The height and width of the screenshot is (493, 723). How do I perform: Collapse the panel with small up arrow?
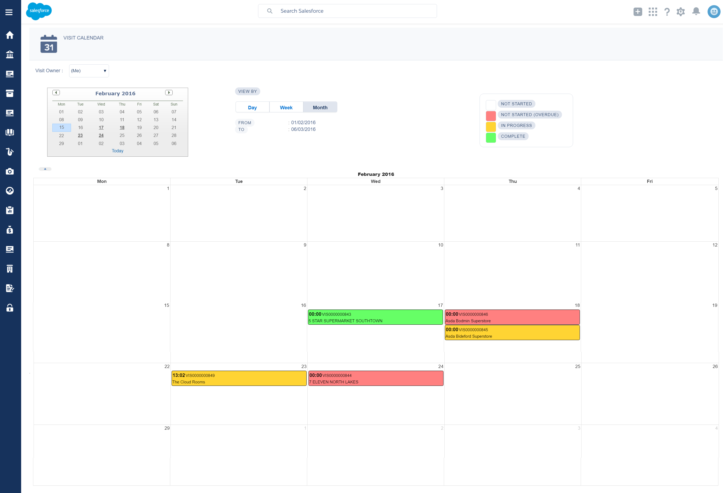(45, 169)
